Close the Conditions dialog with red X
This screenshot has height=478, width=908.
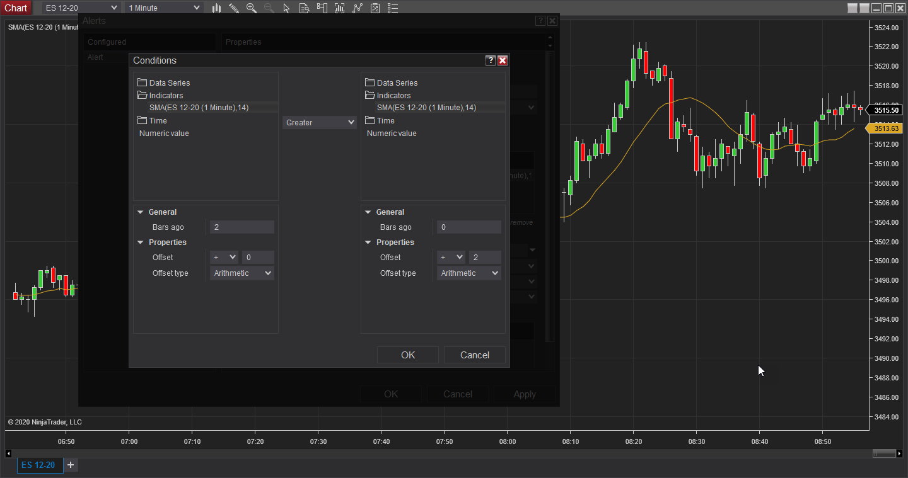pyautogui.click(x=503, y=60)
